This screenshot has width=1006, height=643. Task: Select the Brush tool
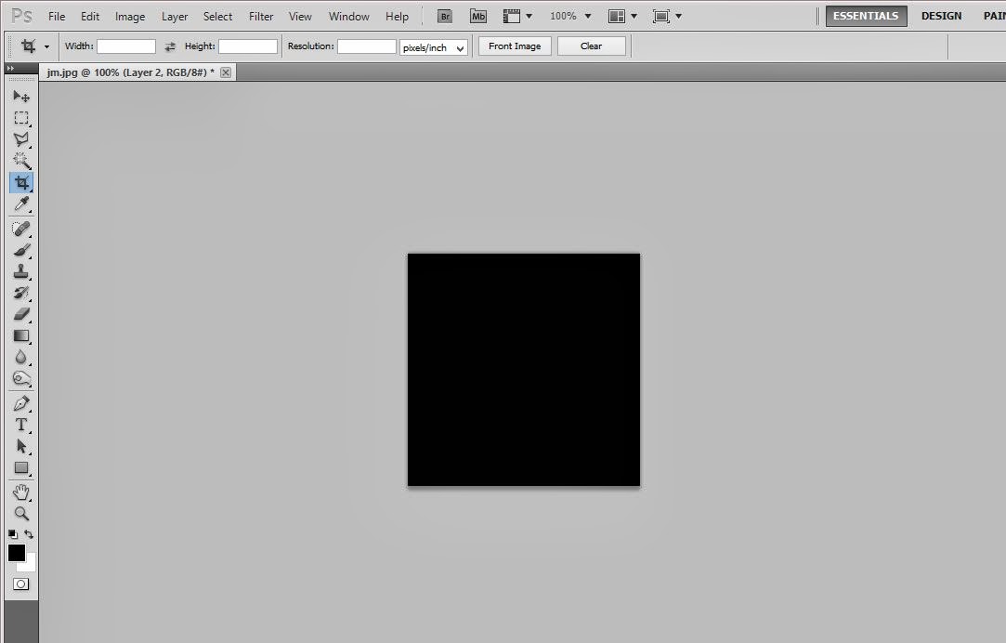(x=21, y=250)
